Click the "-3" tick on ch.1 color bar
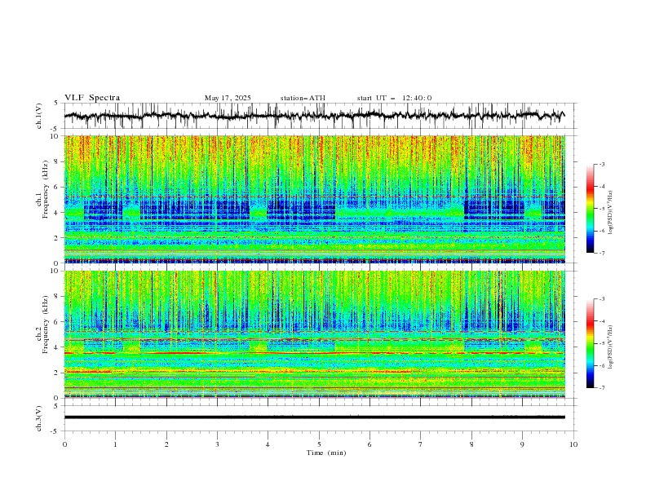The height and width of the screenshot is (499, 646). click(601, 164)
